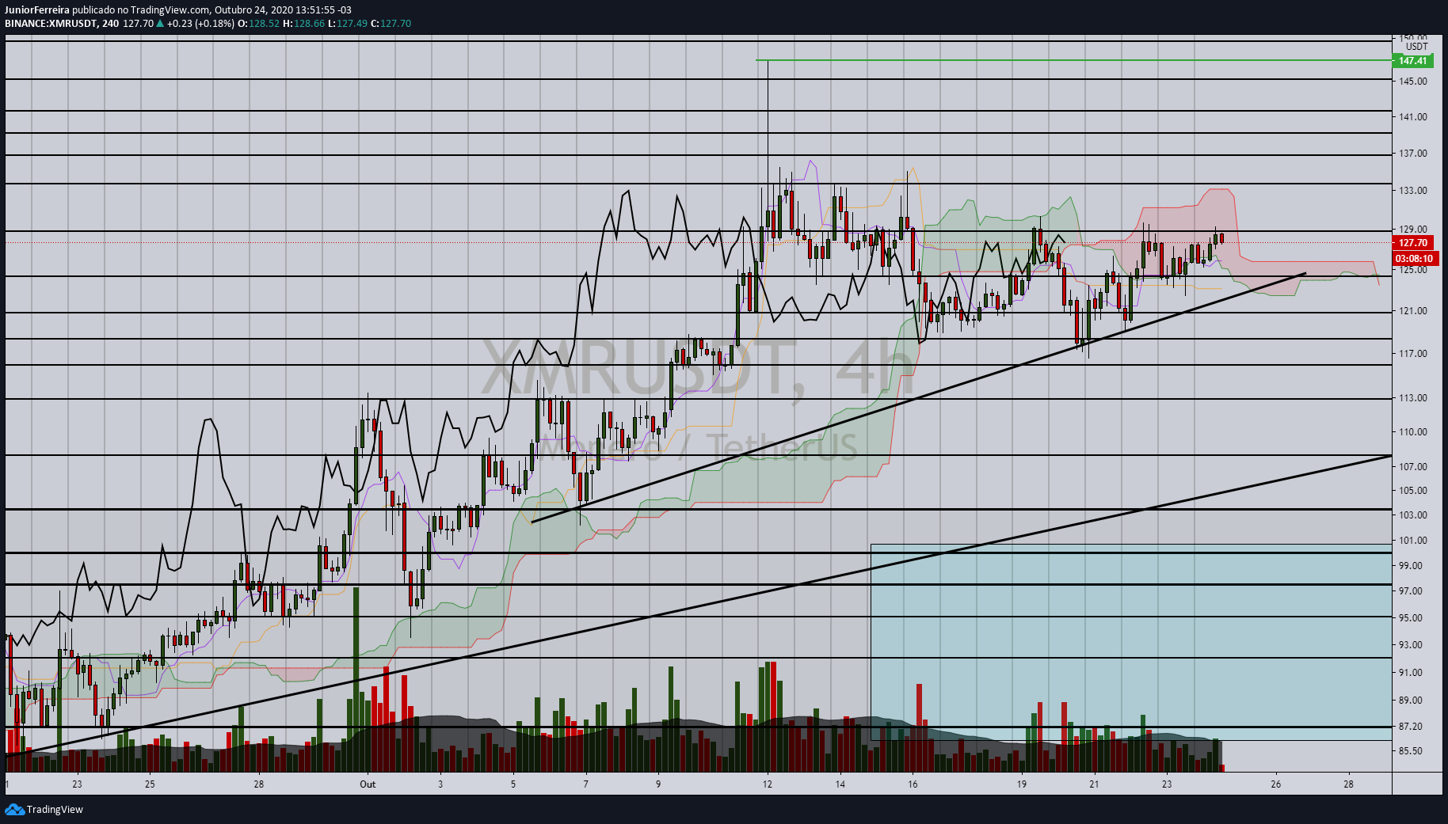
Task: Click the 12 date label on time axis
Action: 767,784
